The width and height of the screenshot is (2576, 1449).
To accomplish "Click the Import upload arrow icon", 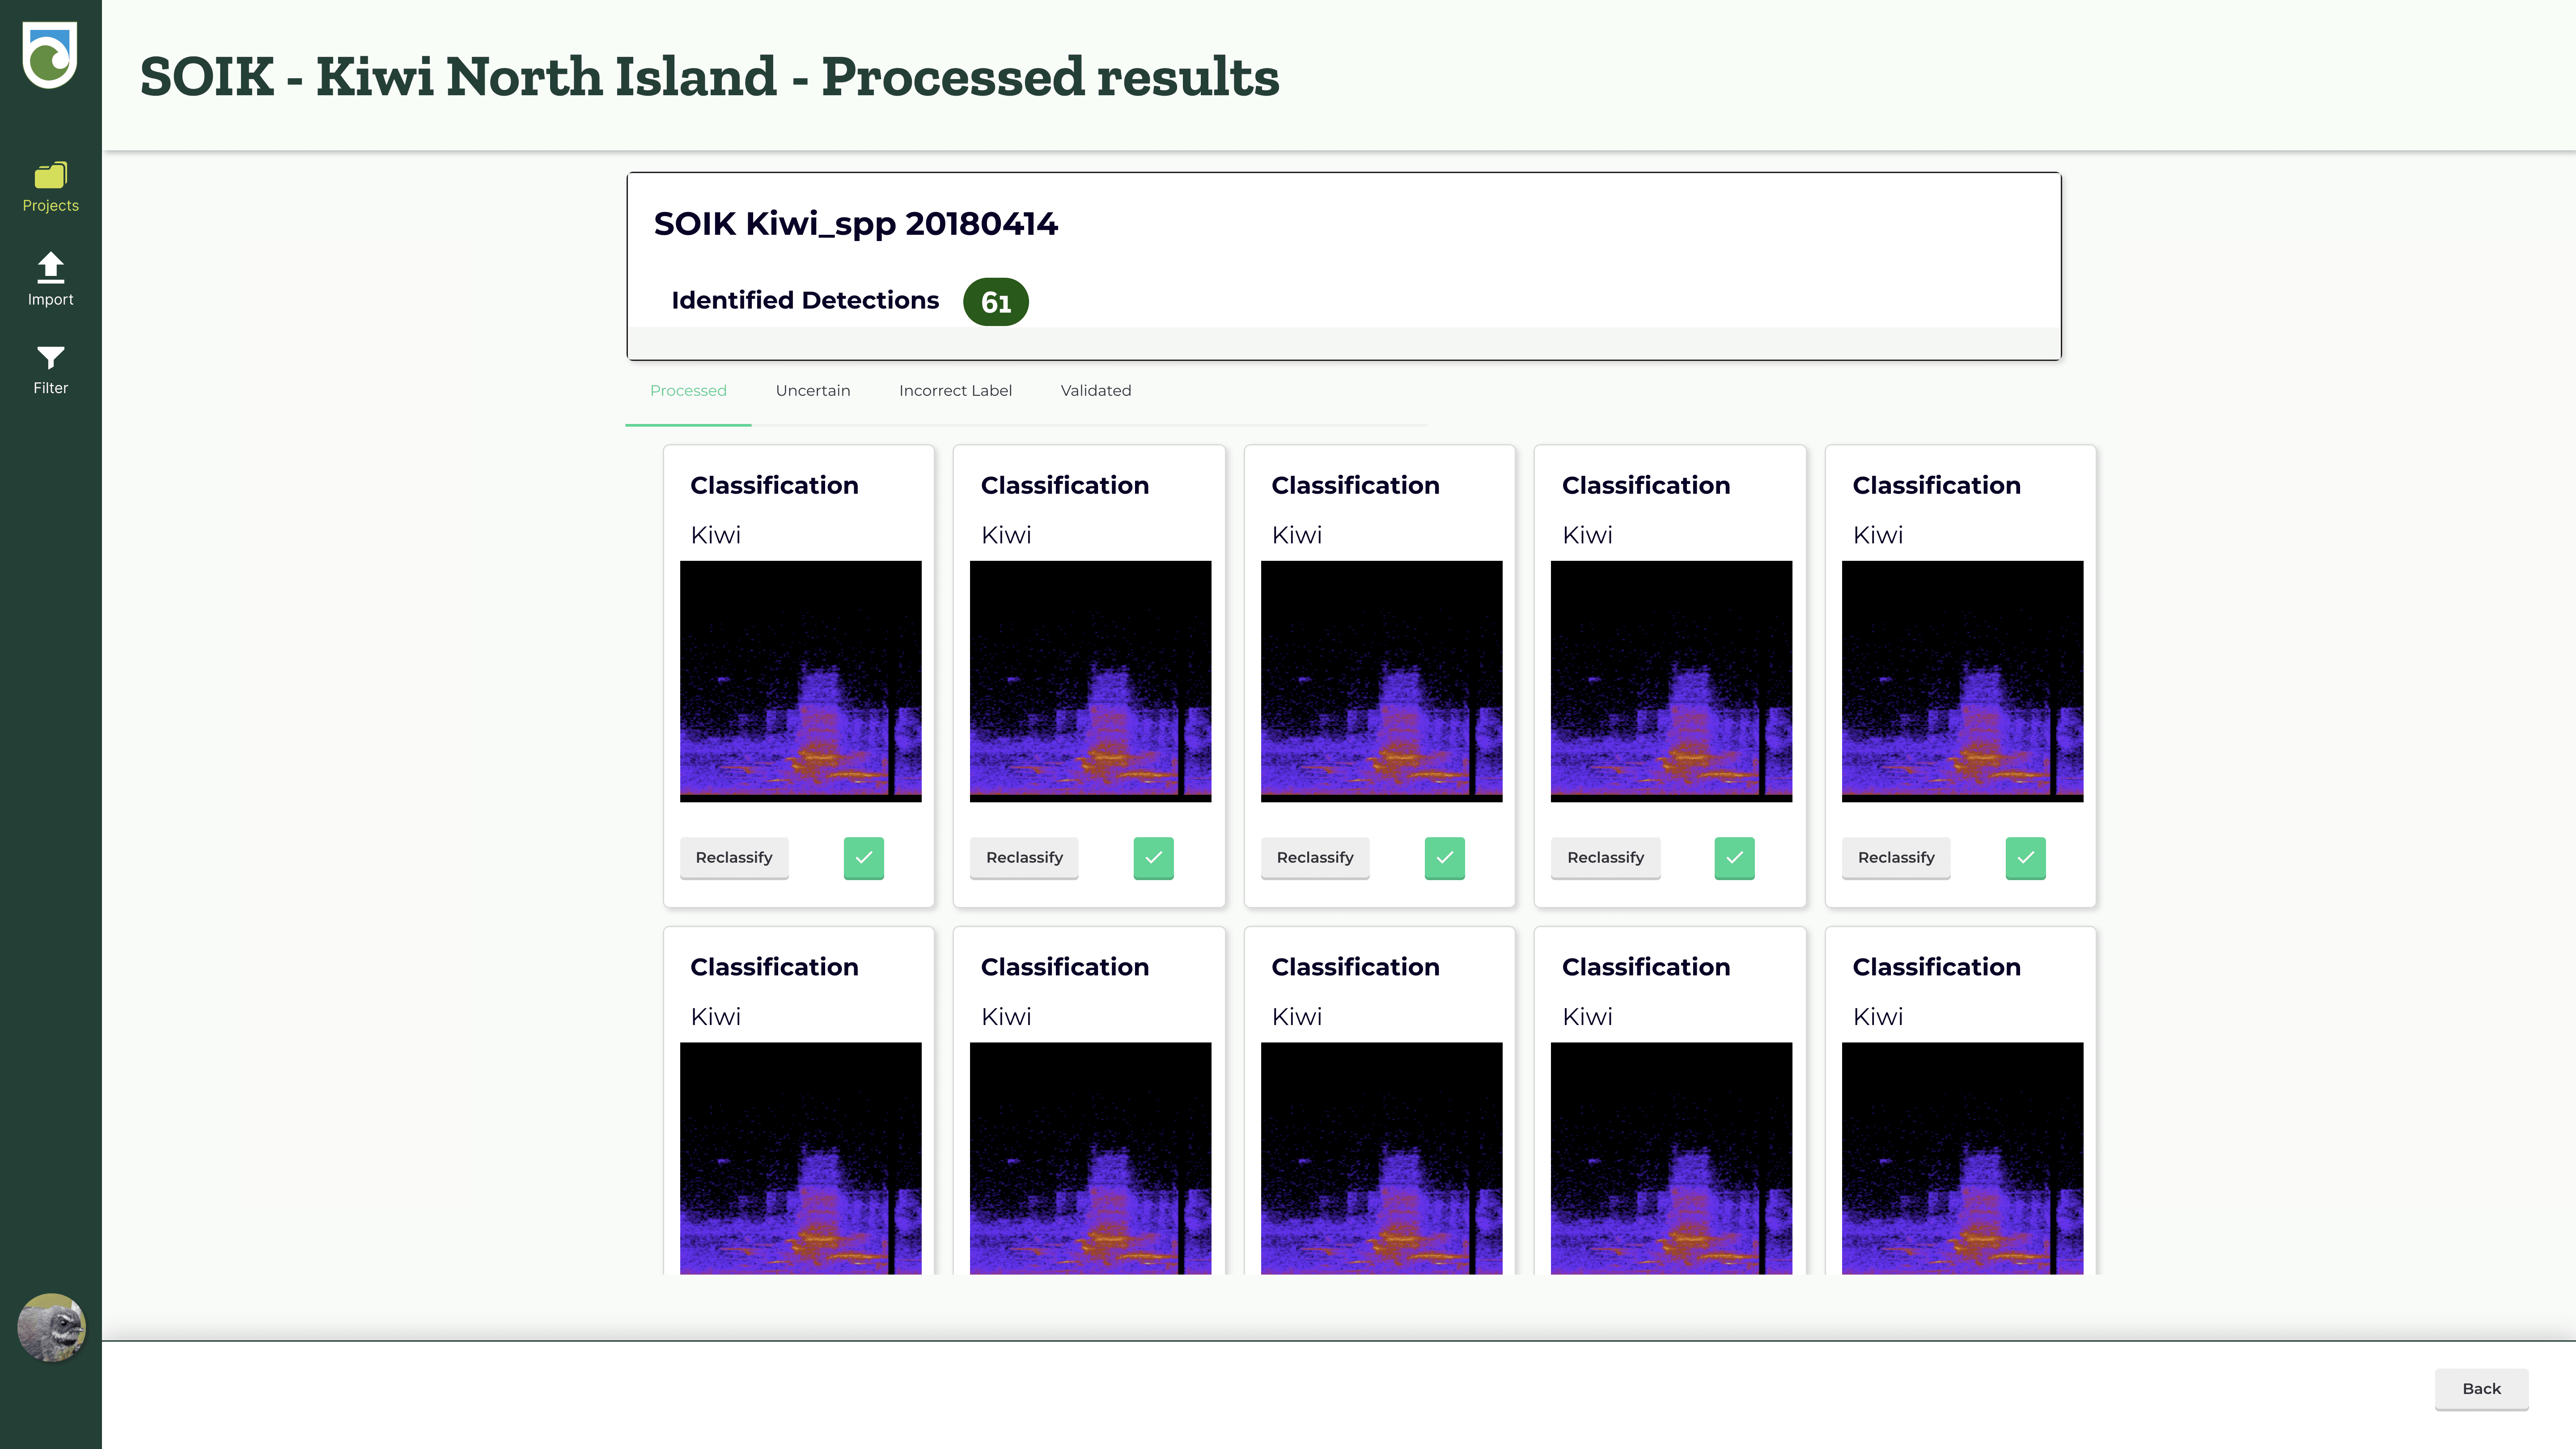I will [50, 267].
